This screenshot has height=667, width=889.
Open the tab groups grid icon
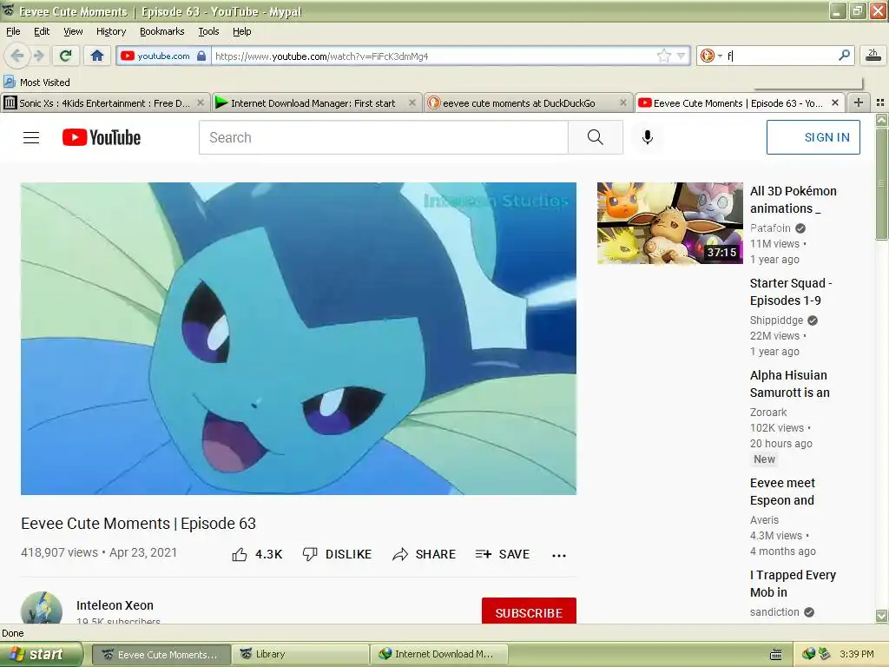[x=880, y=102]
